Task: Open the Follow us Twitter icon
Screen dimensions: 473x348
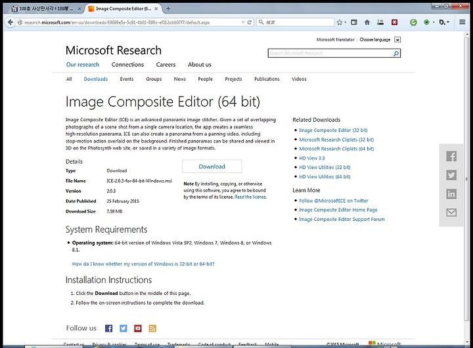Action: click(x=123, y=328)
